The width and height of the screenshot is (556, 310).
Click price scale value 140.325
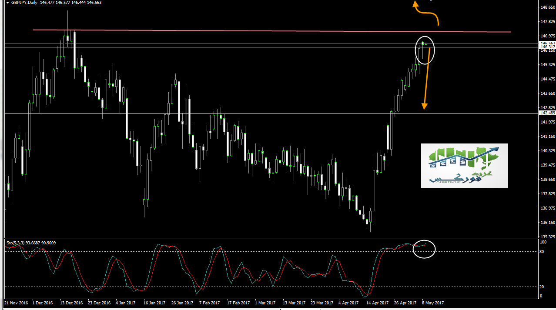547,151
